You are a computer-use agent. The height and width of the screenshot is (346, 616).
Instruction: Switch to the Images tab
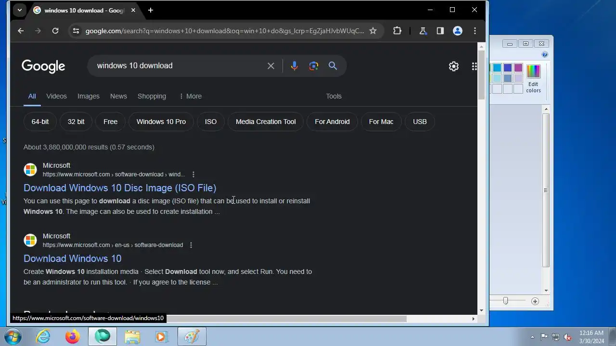click(89, 96)
